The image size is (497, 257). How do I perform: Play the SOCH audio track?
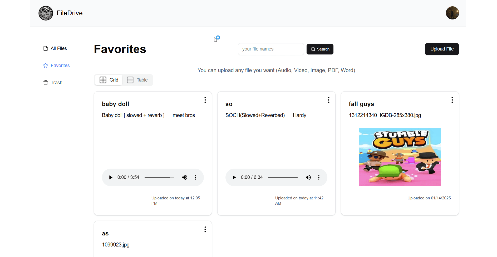point(234,178)
